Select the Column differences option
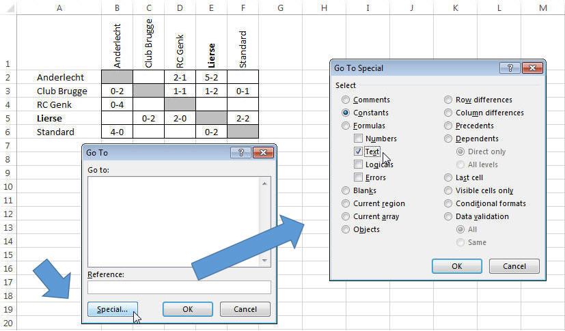This screenshot has width=565, height=331. [448, 113]
